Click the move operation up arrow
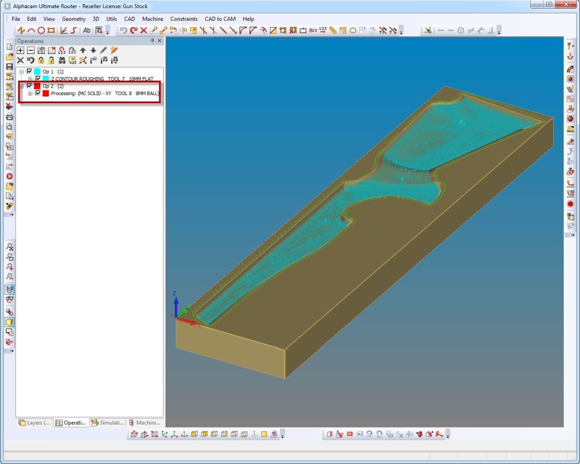 click(x=83, y=50)
